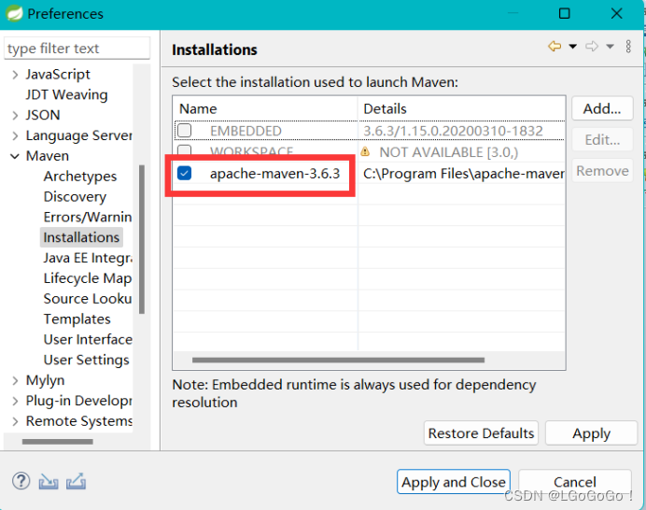The height and width of the screenshot is (510, 646).
Task: Open the User Settings preference page
Action: (x=86, y=360)
